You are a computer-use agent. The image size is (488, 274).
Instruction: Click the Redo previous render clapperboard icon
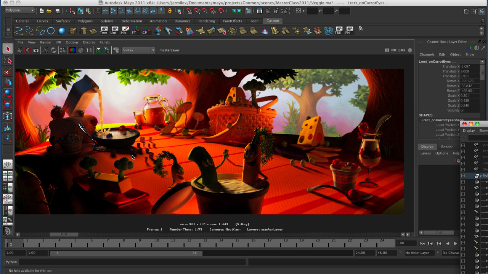pyautogui.click(x=19, y=50)
